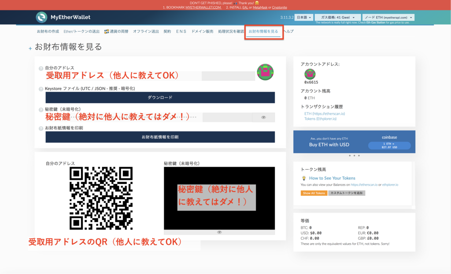This screenshot has height=274, width=451.
Task: Click the EUR: €0.00 equivalent value
Action: [x=368, y=233]
